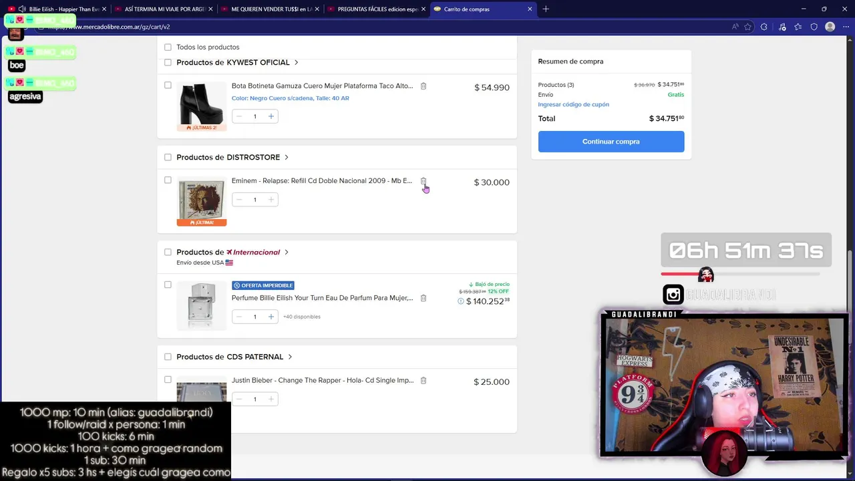855x481 pixels.
Task: Decrease quantity of the Billie Eilish perfume
Action: [x=239, y=317]
